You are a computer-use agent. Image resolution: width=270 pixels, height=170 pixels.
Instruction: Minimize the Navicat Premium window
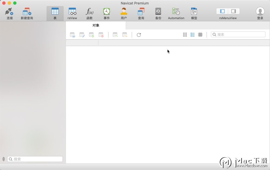pos(9,3)
